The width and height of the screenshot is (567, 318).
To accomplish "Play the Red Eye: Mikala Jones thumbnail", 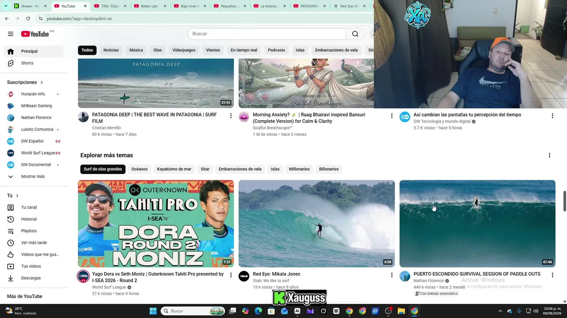I will point(317,223).
